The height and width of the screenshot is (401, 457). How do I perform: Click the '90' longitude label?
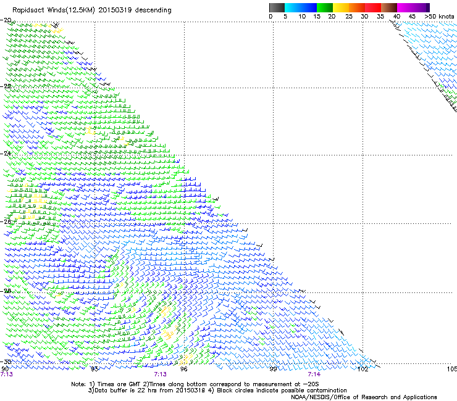pyautogui.click(x=5, y=369)
